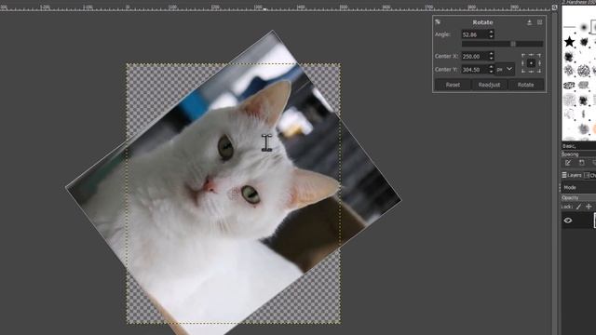Increase the Angle value with up arrow
The height and width of the screenshot is (335, 596).
click(491, 32)
